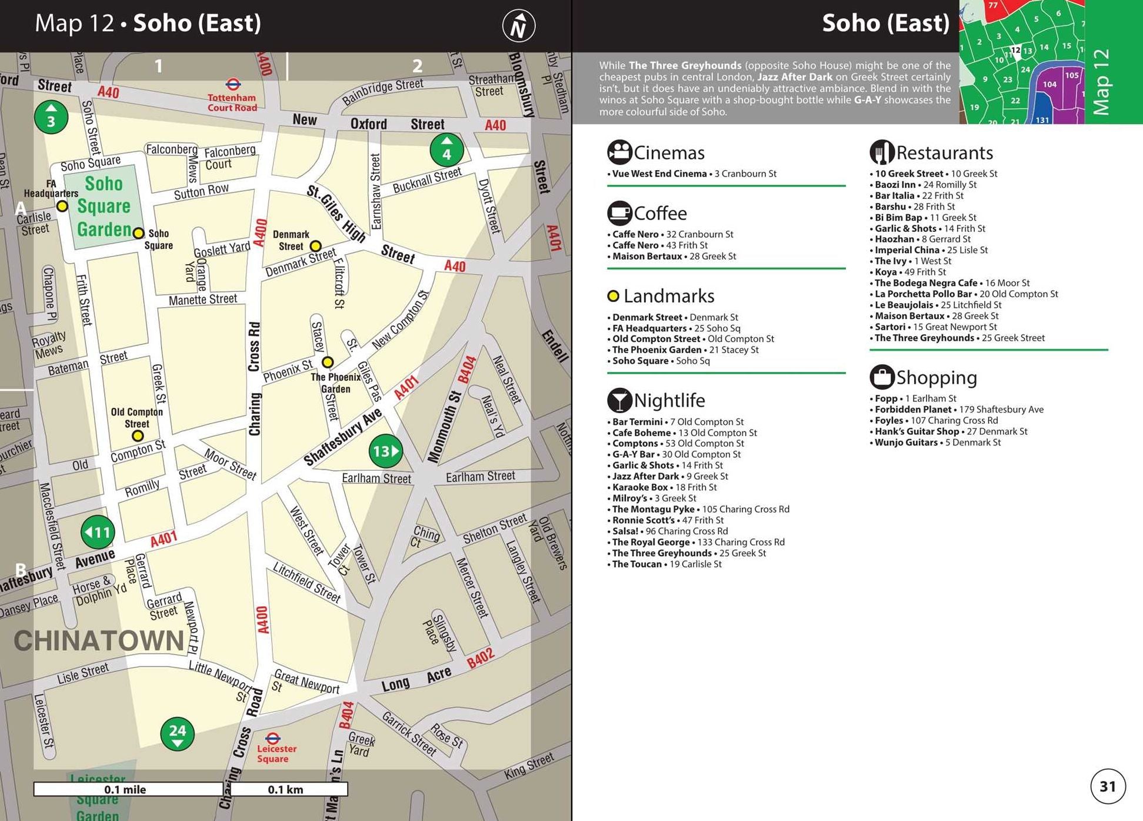Go to adjoining map 13 green marker
The width and height of the screenshot is (1143, 821).
(385, 451)
